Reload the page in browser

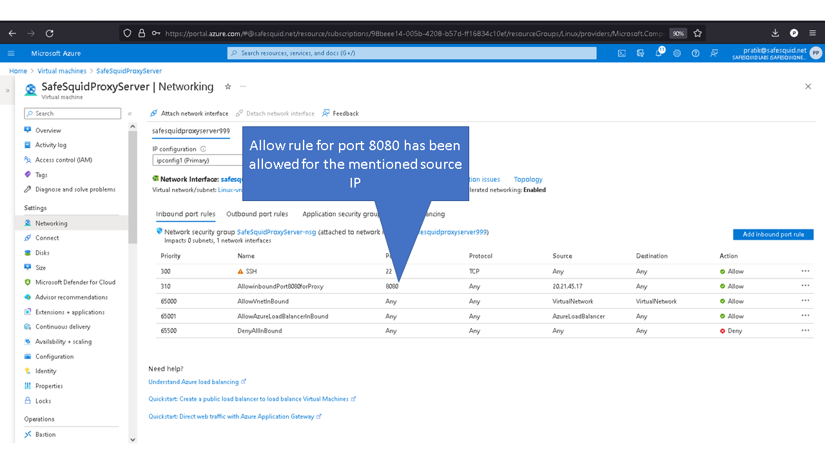tap(50, 33)
